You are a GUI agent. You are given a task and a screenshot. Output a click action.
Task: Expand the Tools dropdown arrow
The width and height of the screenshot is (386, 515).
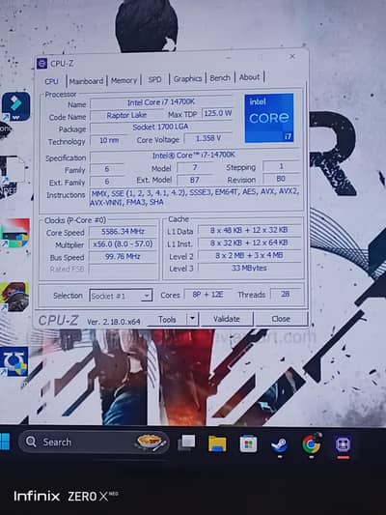click(192, 319)
